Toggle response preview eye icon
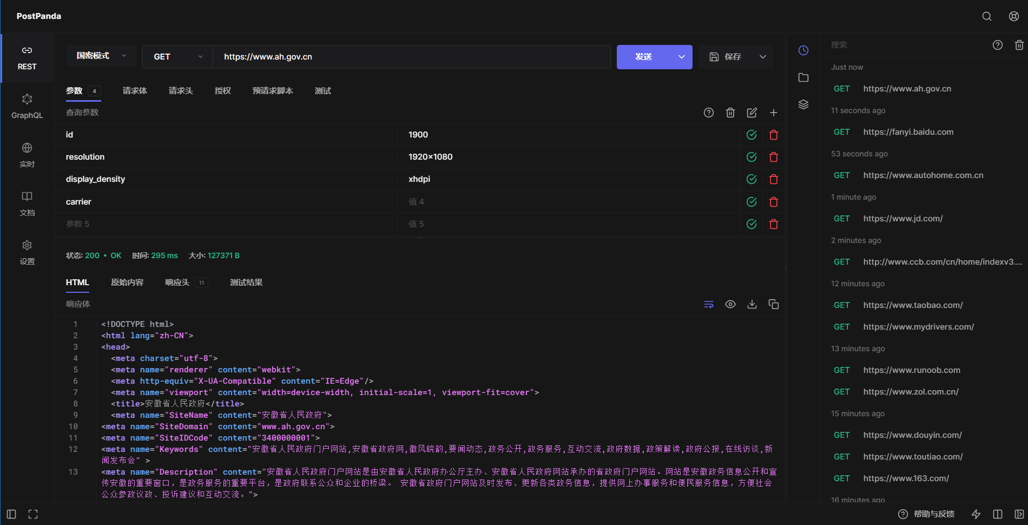This screenshot has height=525, width=1028. coord(730,304)
